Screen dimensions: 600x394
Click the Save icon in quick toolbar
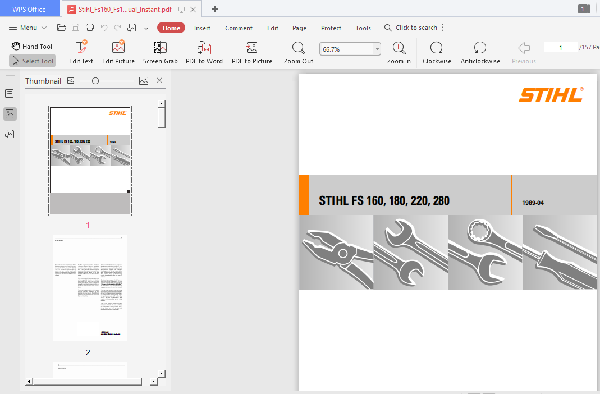pos(76,28)
